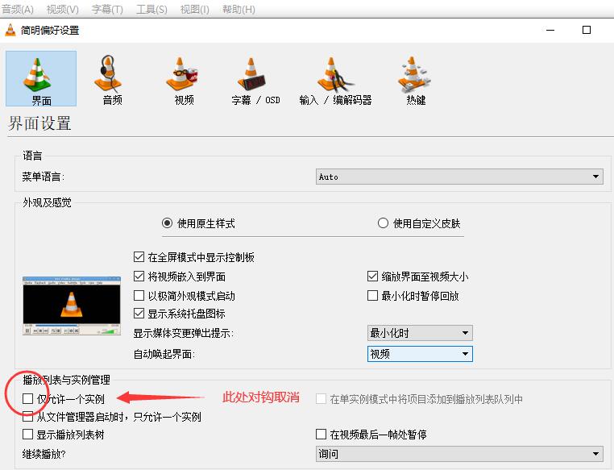Click the 自动唤起界面 label

click(x=164, y=355)
